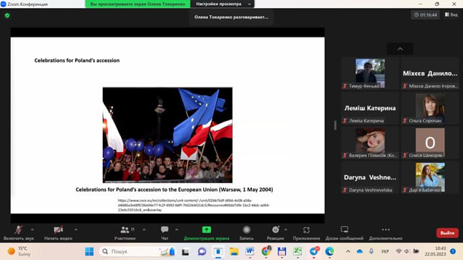Turn on camera with Начать видео
Image resolution: width=463 pixels, height=260 pixels.
[58, 233]
